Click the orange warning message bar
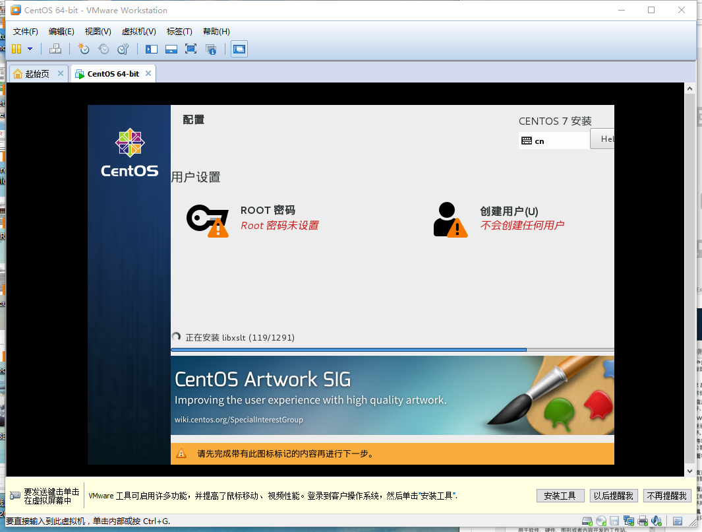Image resolution: width=702 pixels, height=532 pixels. tap(392, 453)
